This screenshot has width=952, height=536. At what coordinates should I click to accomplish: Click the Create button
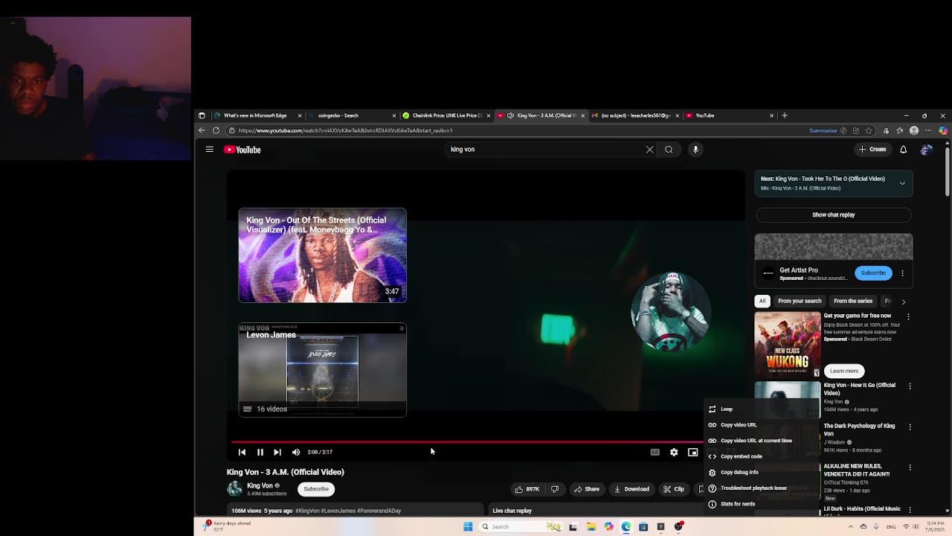click(x=872, y=150)
